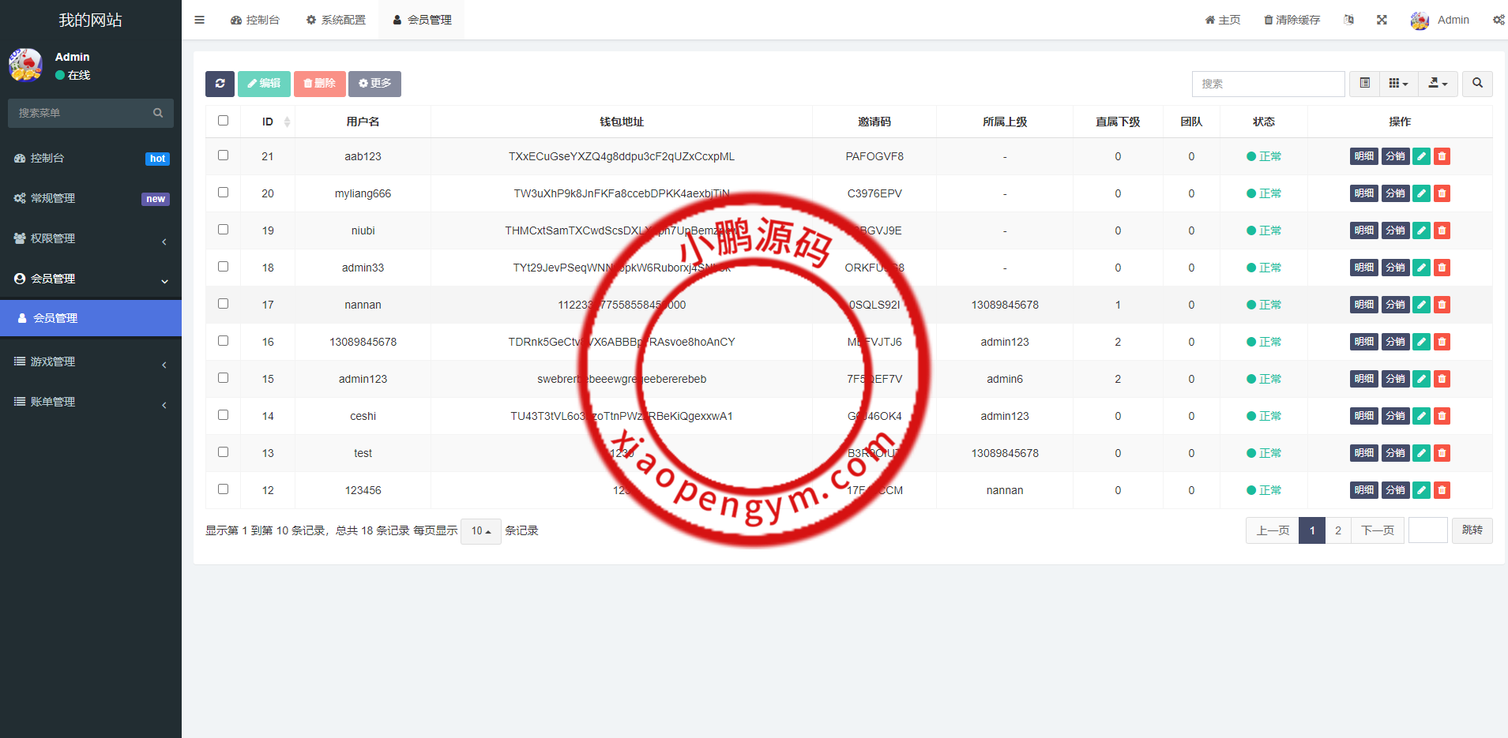Toggle the sidebar hamburger menu icon
This screenshot has width=1508, height=738.
199,20
